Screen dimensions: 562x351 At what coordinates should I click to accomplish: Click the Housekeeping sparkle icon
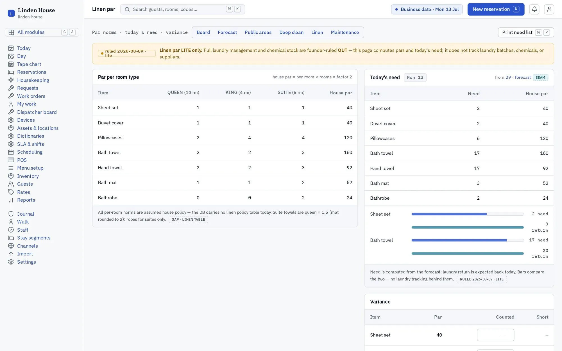(11, 80)
